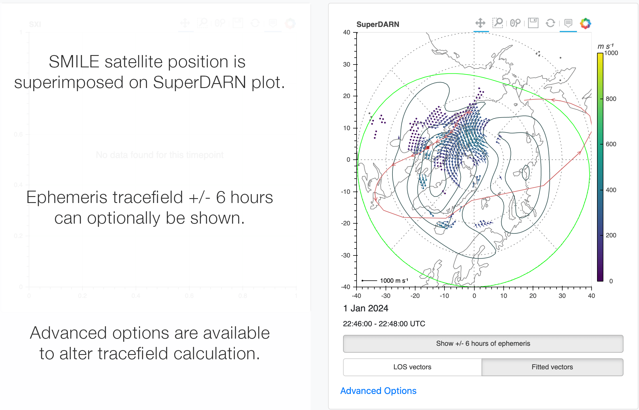This screenshot has height=410, width=639.
Task: Save the SuperDARN plot image
Action: (x=533, y=23)
